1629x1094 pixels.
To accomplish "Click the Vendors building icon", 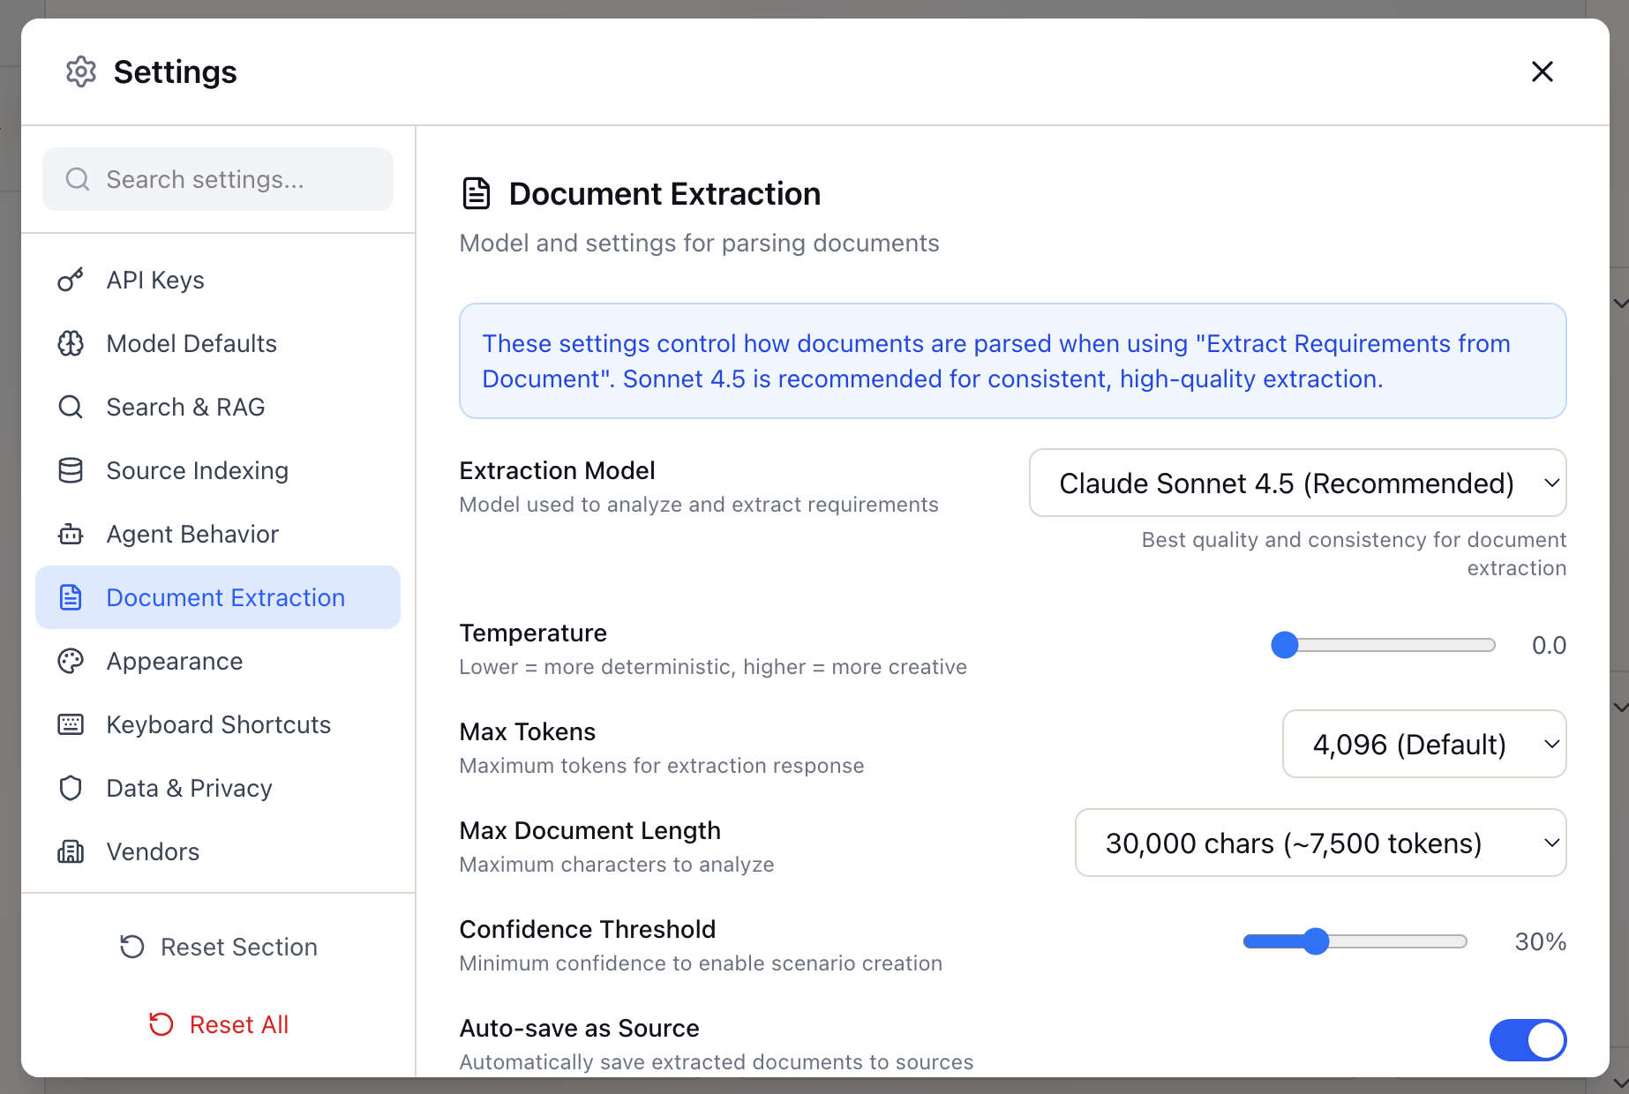I will (71, 851).
